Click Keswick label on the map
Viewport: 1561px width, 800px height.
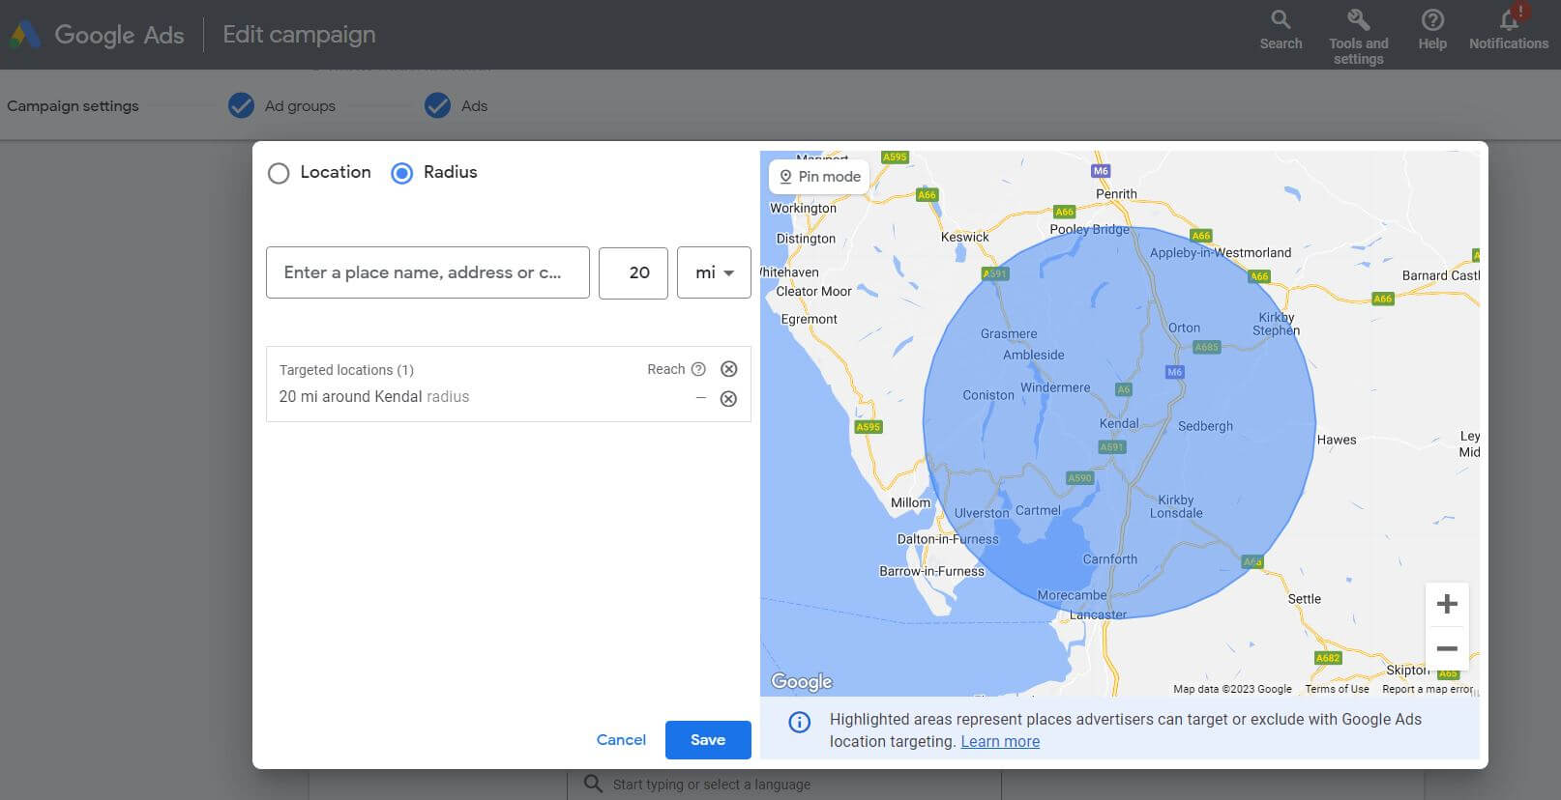[x=964, y=237]
